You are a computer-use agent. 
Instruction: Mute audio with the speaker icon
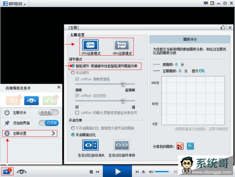(151, 172)
